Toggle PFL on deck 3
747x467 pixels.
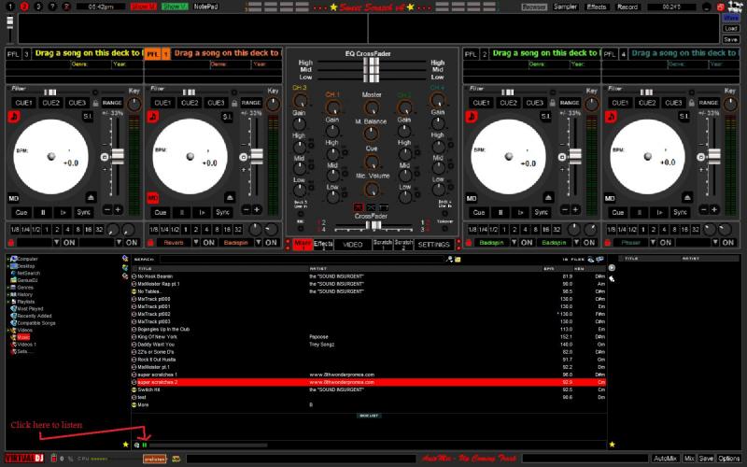click(13, 54)
